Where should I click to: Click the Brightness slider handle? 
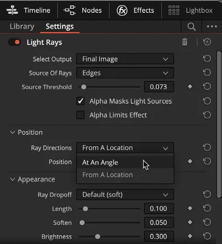click(x=97, y=237)
